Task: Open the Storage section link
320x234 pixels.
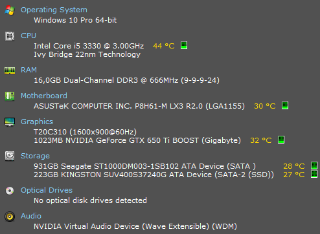Action: (35, 156)
